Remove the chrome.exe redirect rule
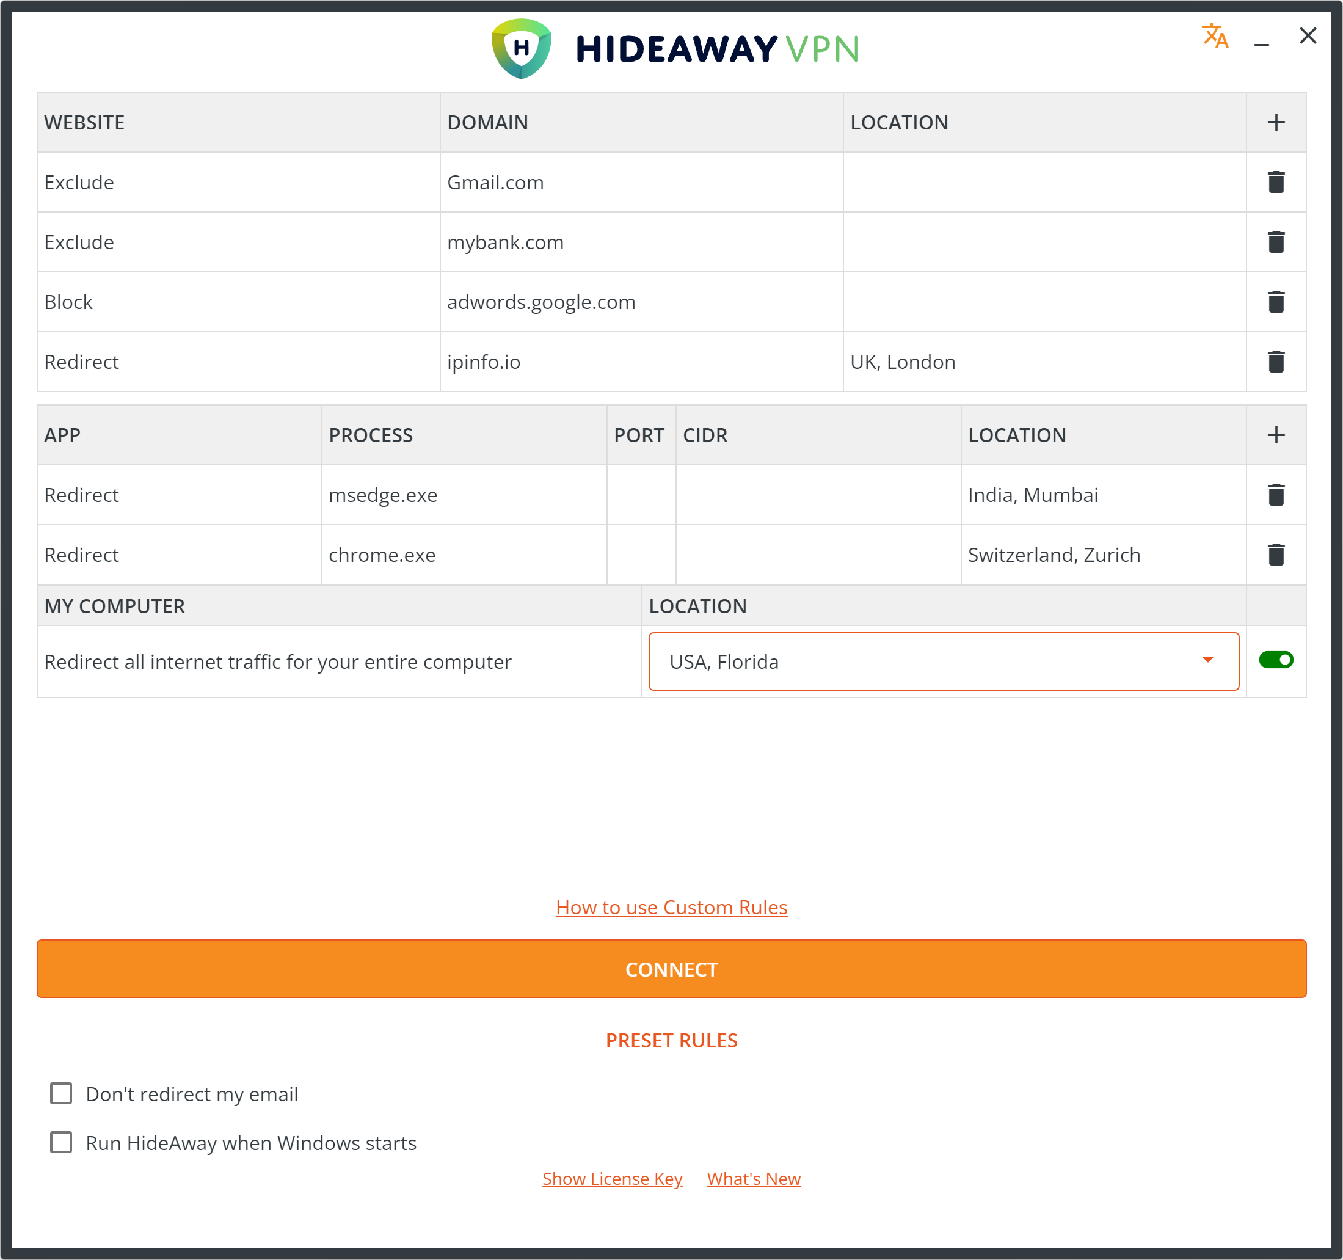The height and width of the screenshot is (1260, 1343). pyautogui.click(x=1275, y=555)
